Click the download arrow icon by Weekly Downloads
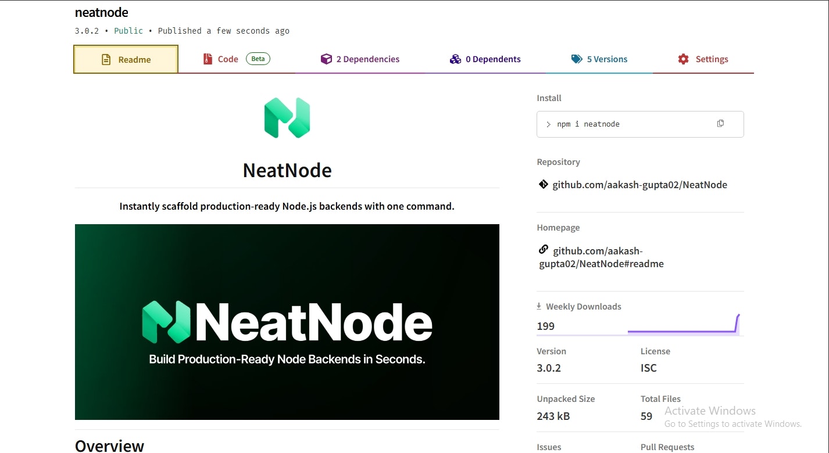 (x=538, y=305)
